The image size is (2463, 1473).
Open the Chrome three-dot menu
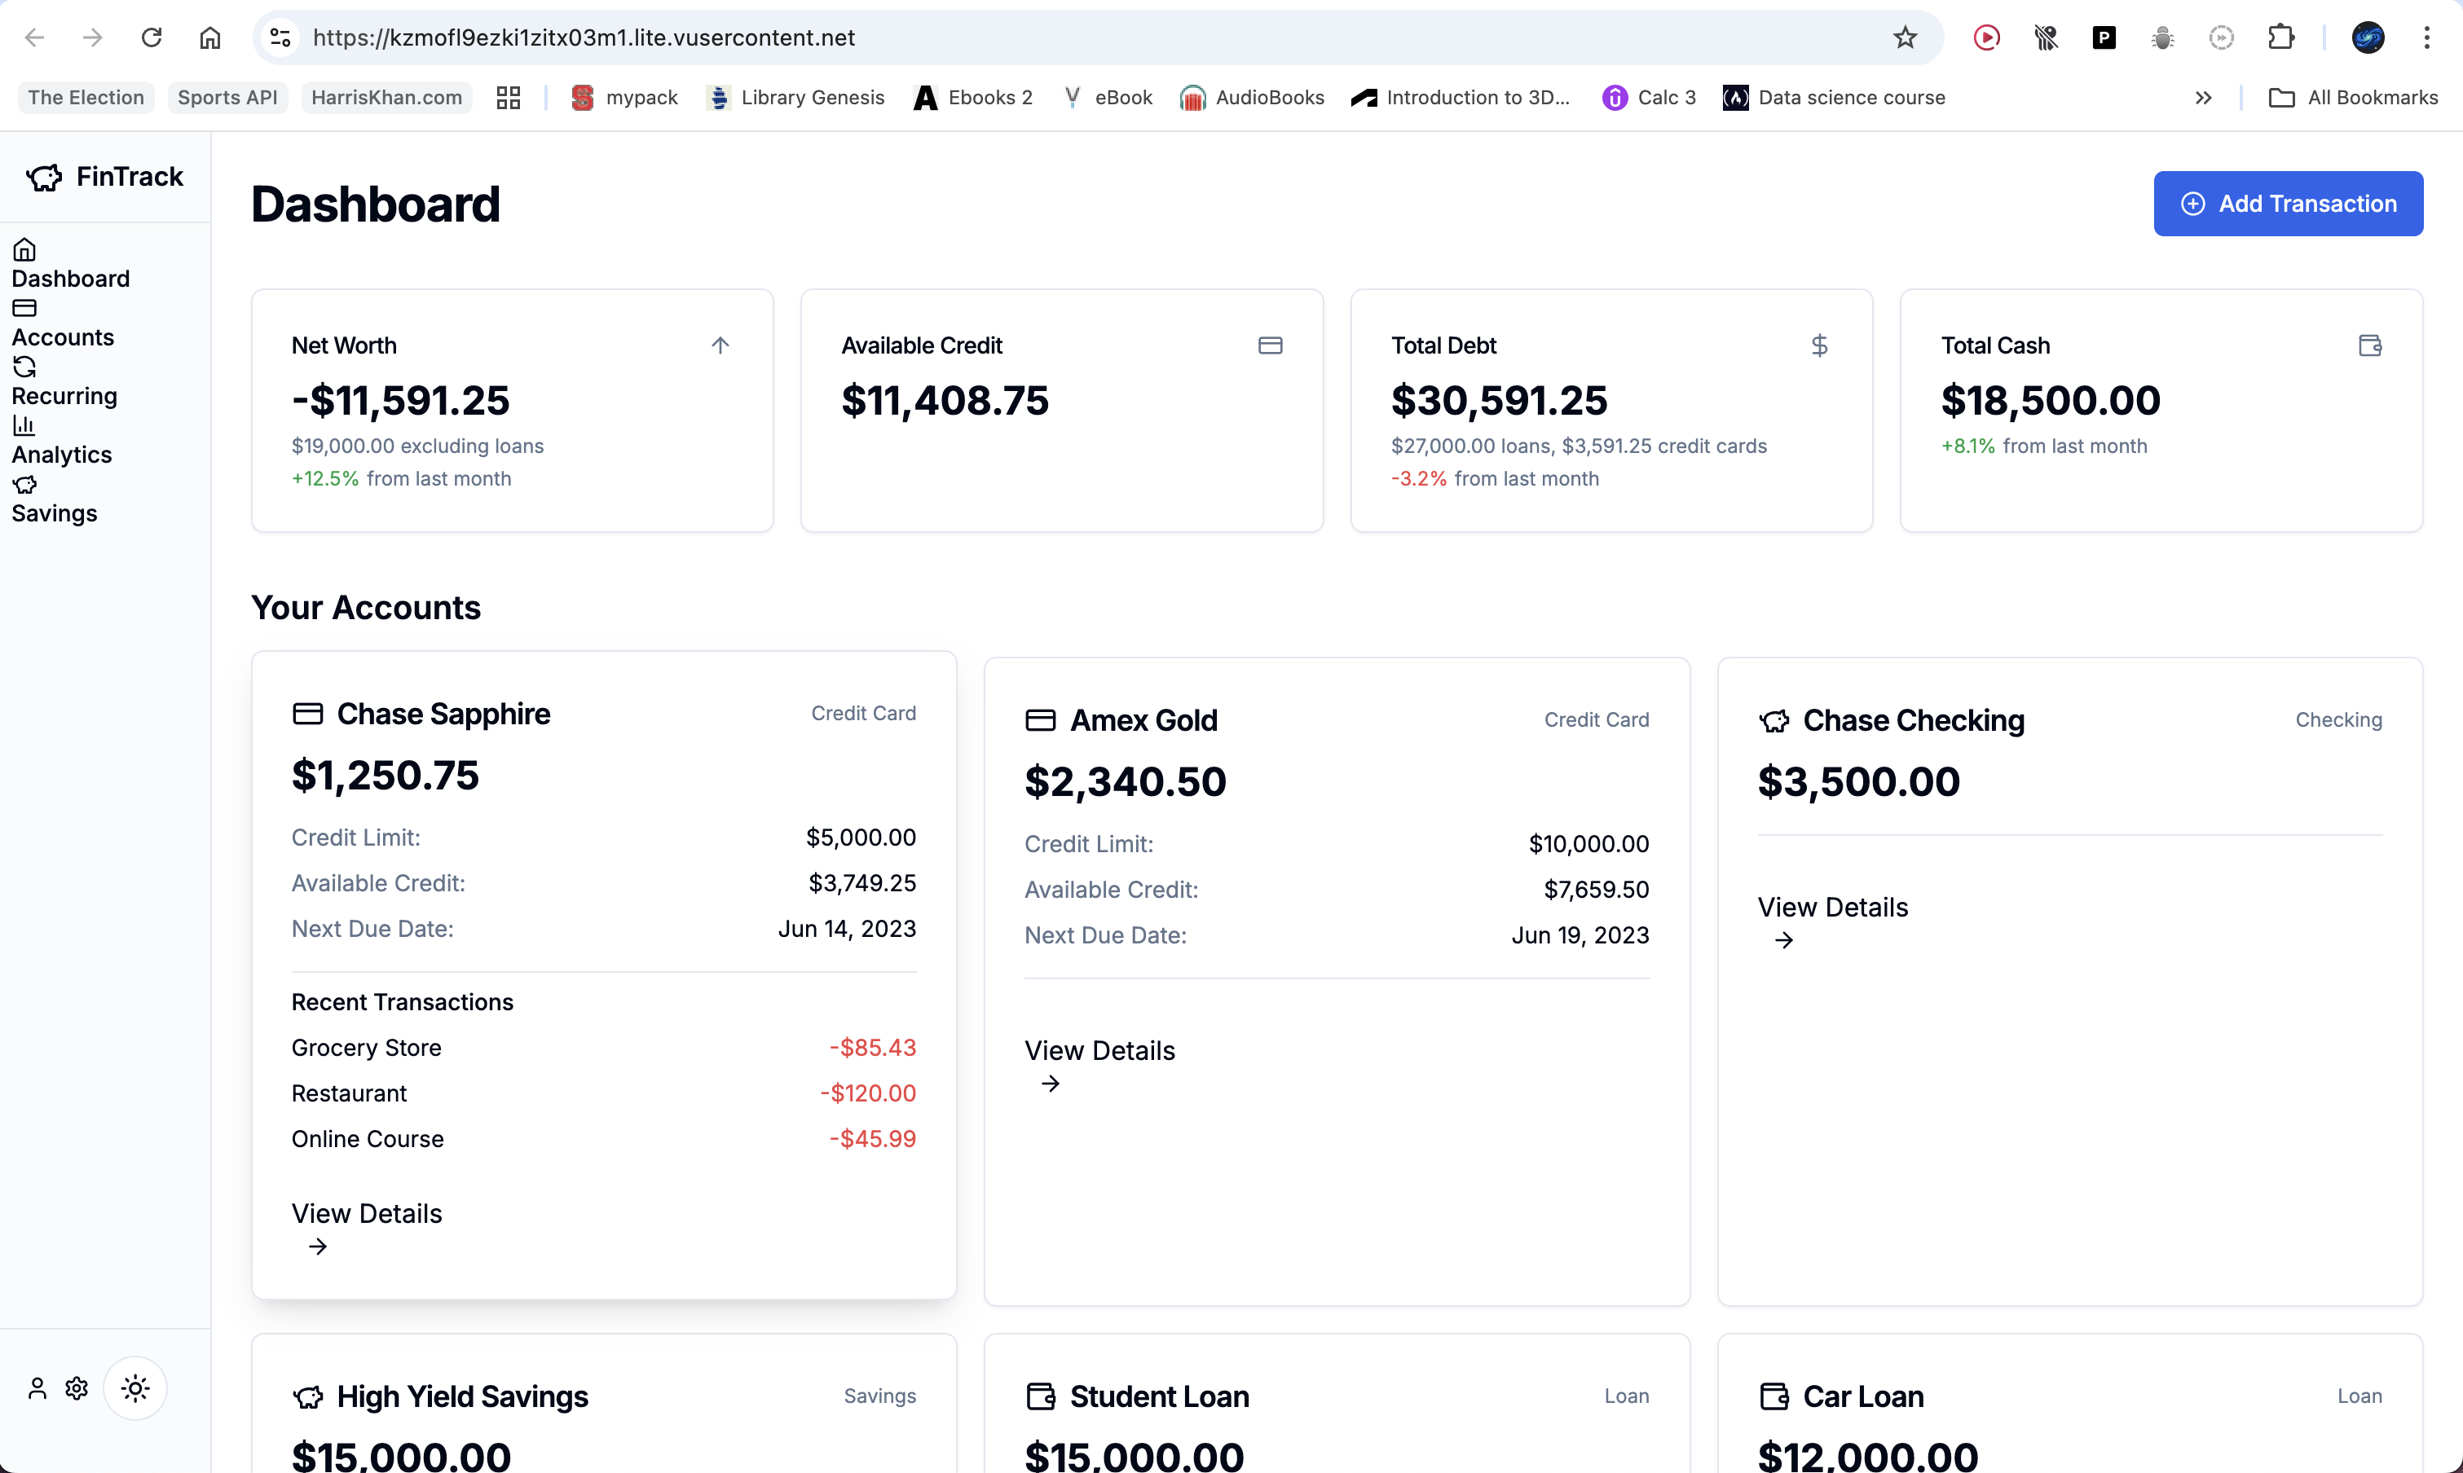(2426, 37)
